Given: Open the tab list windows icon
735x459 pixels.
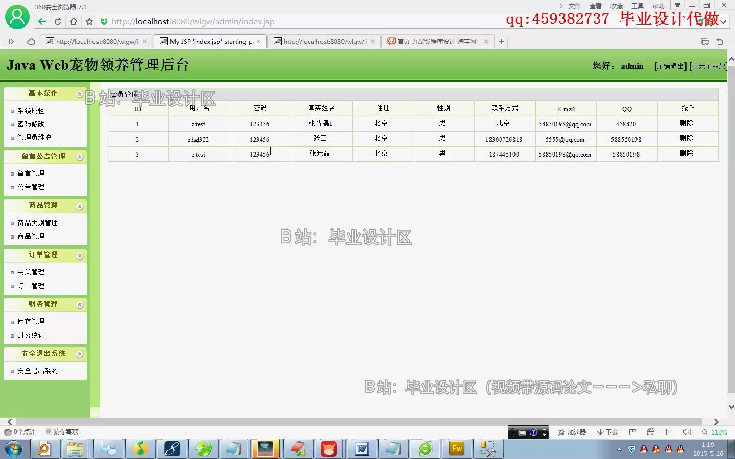Looking at the screenshot, I should 705,42.
